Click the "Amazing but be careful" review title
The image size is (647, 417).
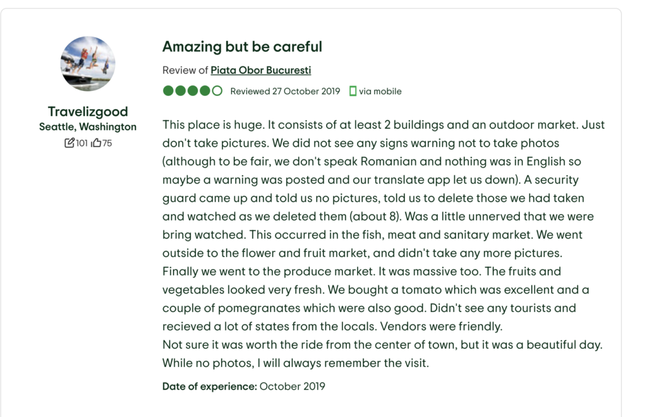click(242, 47)
